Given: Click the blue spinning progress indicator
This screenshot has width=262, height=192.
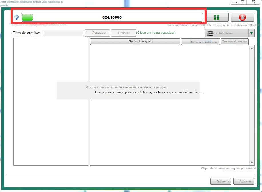Looking at the screenshot, I should point(16,17).
